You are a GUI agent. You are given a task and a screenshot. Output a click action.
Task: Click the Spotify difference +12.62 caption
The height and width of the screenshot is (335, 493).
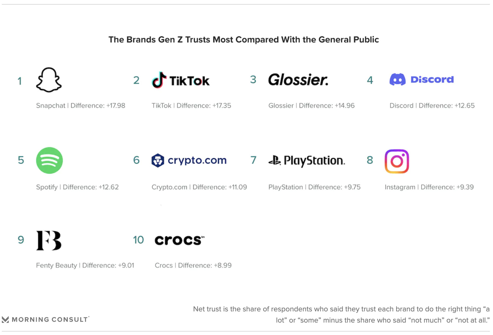coord(77,187)
